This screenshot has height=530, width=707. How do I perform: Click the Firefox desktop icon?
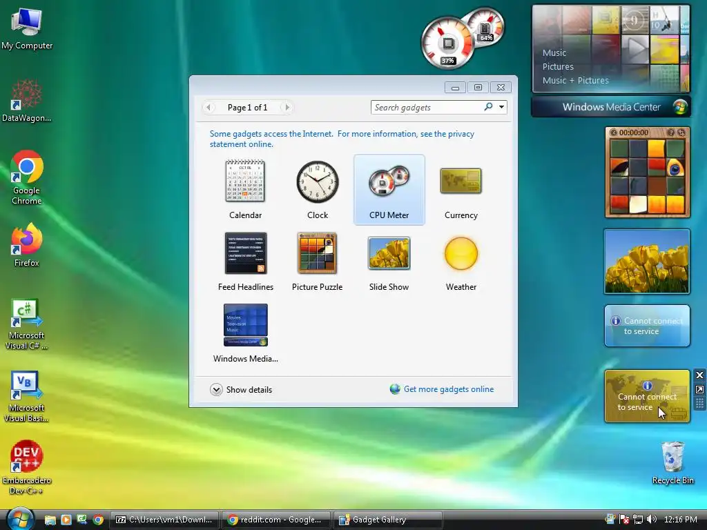(27, 246)
